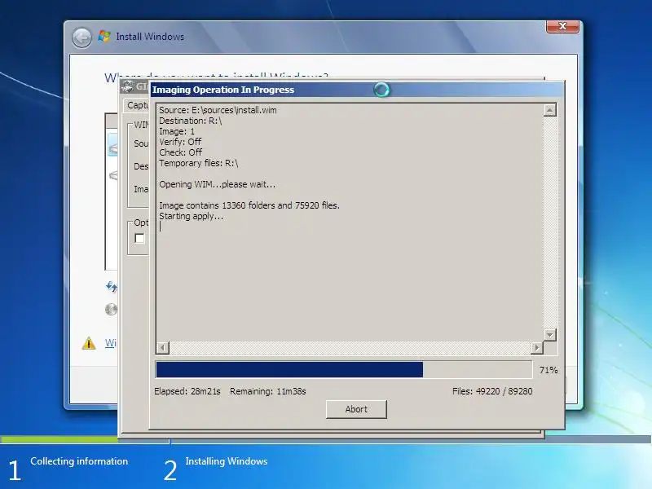Click the warning triangle icon
652x489 pixels.
tap(89, 343)
